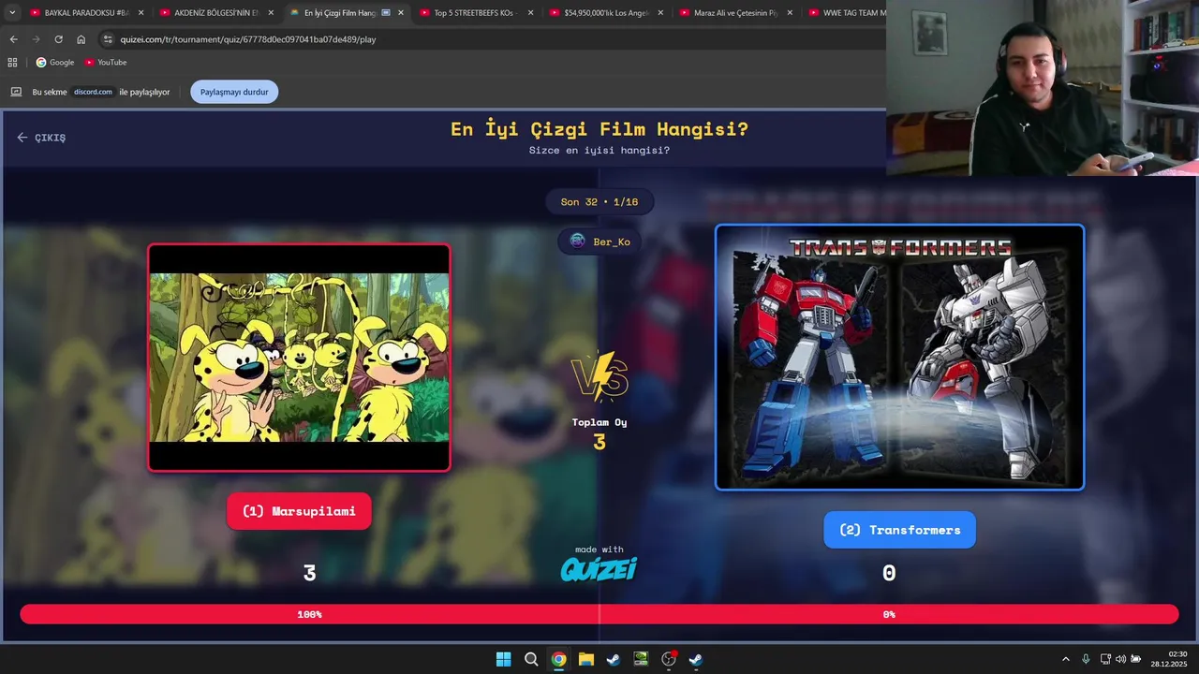The image size is (1199, 674).
Task: Click the Ber_Ko player badge
Action: click(599, 242)
